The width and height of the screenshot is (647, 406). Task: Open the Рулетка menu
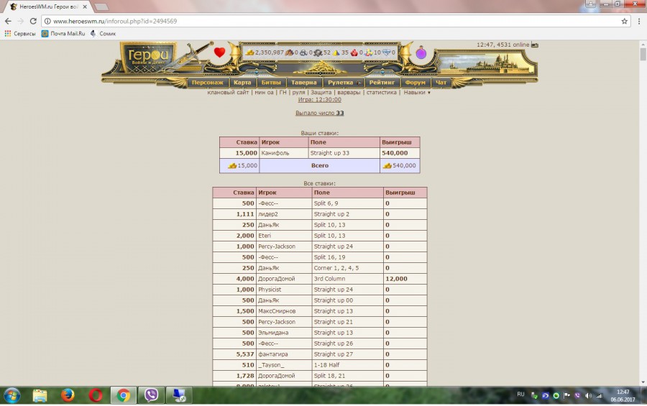(x=341, y=83)
